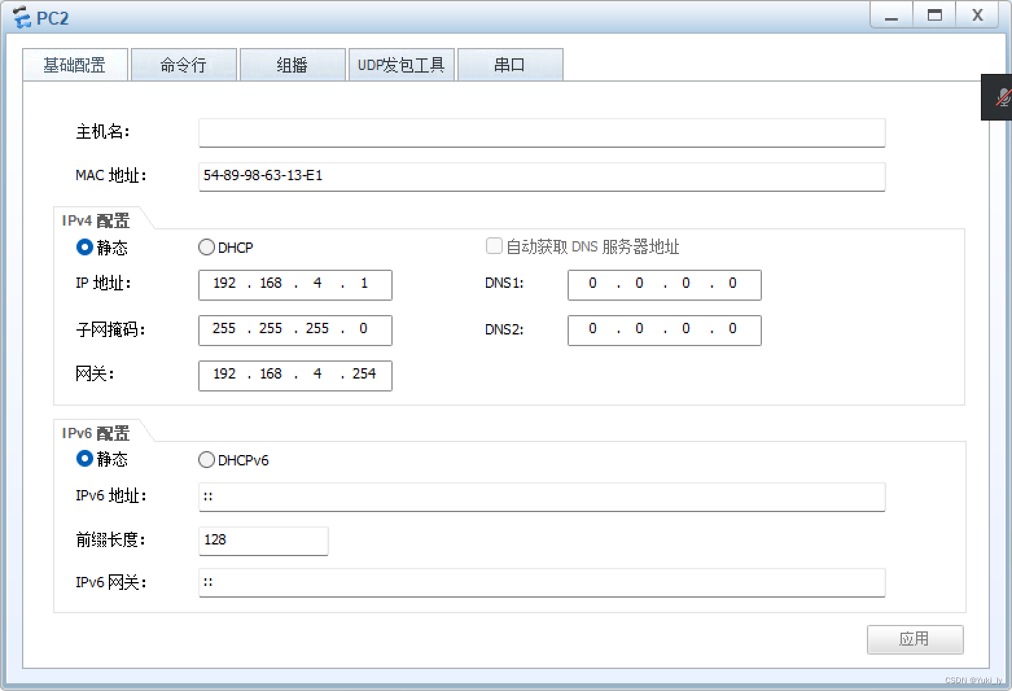The height and width of the screenshot is (691, 1012).
Task: Select the 基础配置 tab
Action: pyautogui.click(x=75, y=64)
